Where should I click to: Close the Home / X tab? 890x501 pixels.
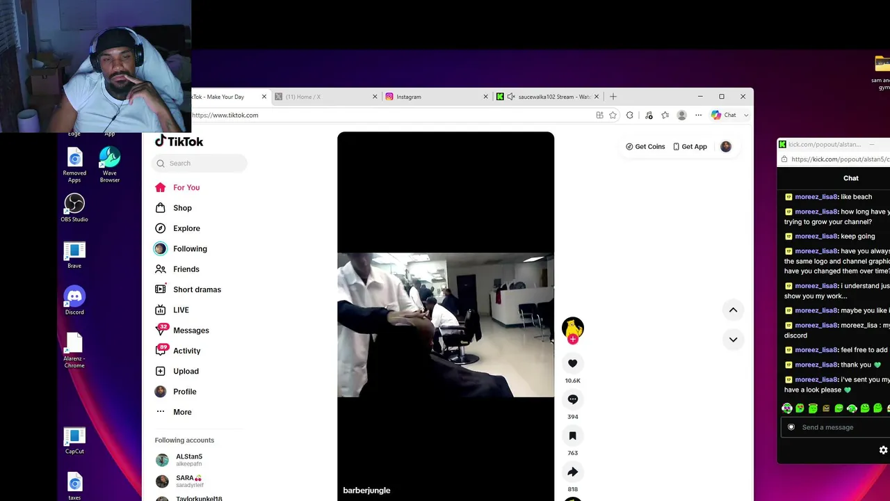(375, 97)
